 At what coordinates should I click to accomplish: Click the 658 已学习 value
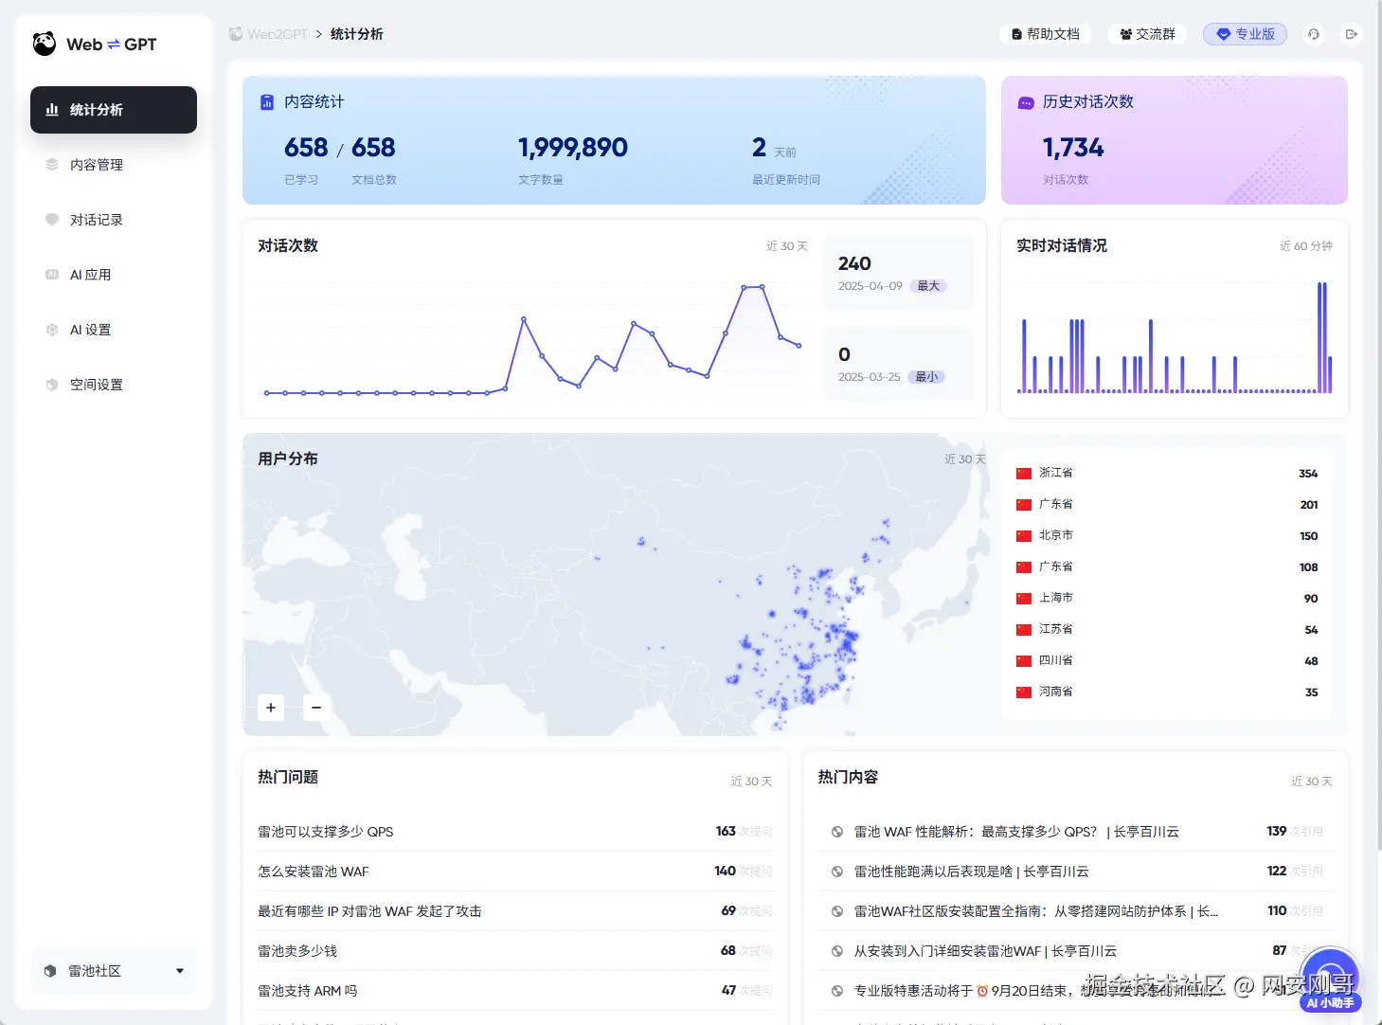pyautogui.click(x=306, y=148)
